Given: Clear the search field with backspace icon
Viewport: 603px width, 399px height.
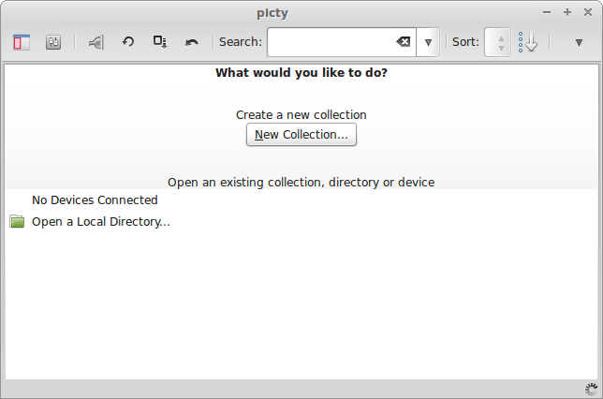Looking at the screenshot, I should click(403, 42).
